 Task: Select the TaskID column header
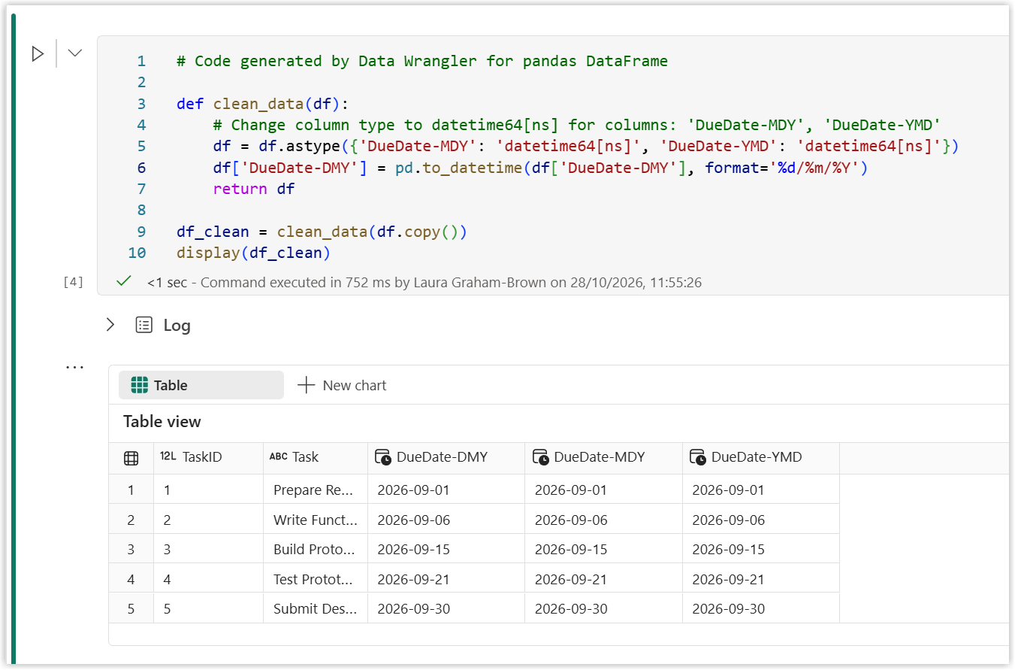click(208, 457)
